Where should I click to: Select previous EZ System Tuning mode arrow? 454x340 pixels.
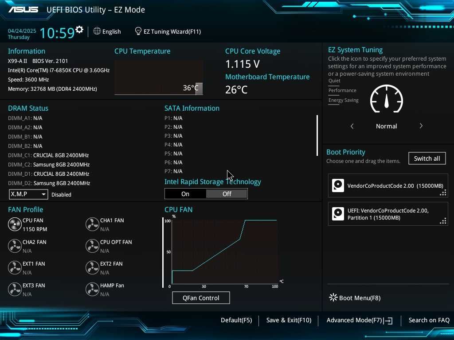[352, 126]
